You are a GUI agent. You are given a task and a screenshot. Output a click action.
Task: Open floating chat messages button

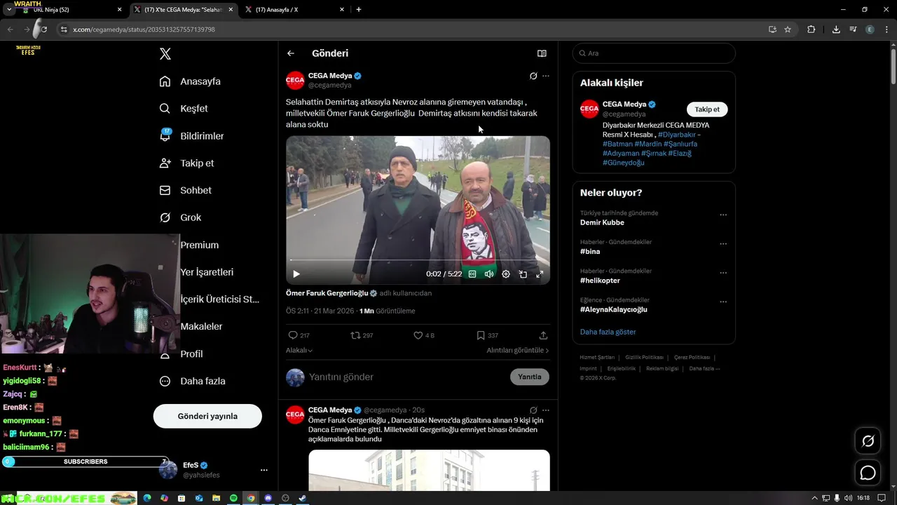(868, 473)
